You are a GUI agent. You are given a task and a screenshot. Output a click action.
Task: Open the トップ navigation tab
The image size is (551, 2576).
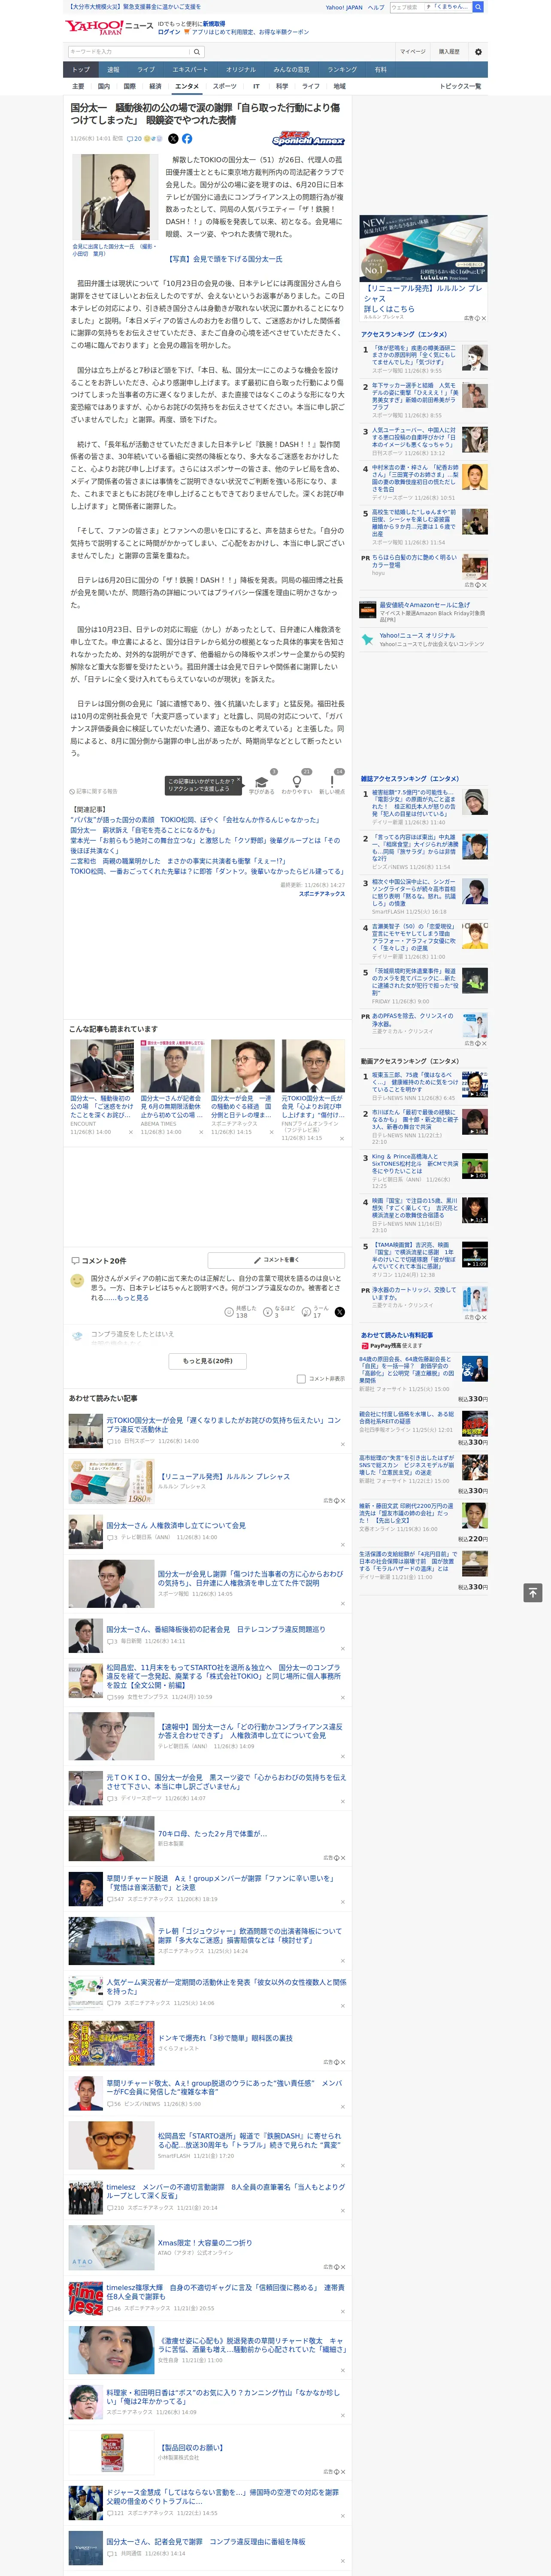pos(81,70)
